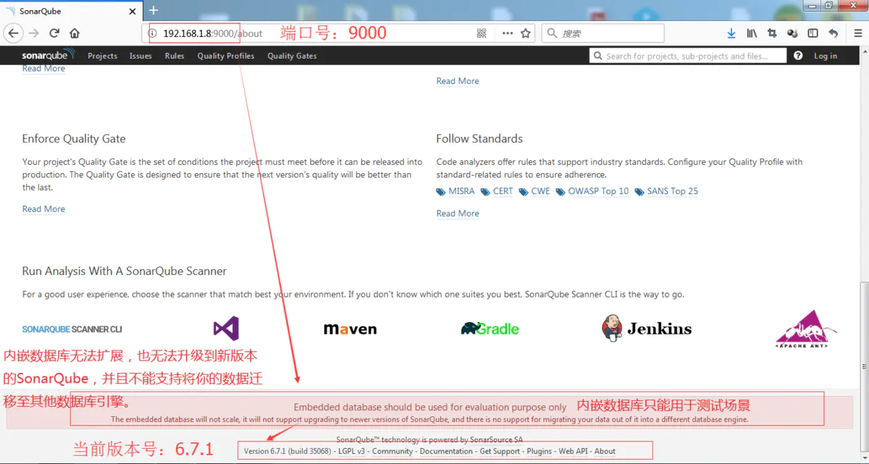Open the SonarQube help question icon
This screenshot has width=869, height=464.
pos(798,56)
